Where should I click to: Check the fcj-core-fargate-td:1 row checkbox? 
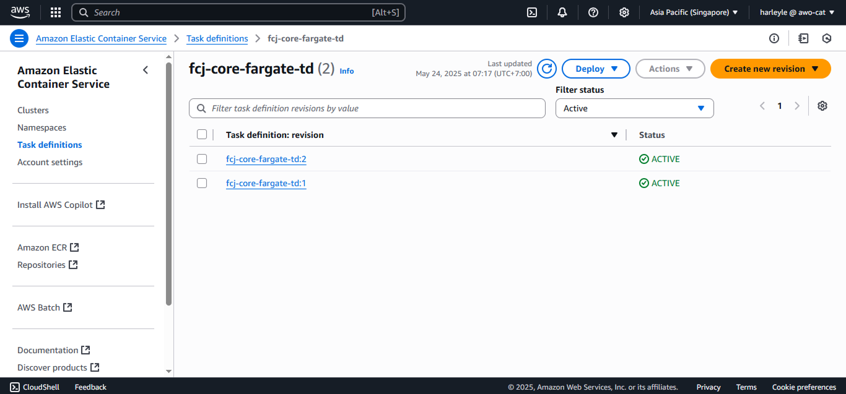202,183
